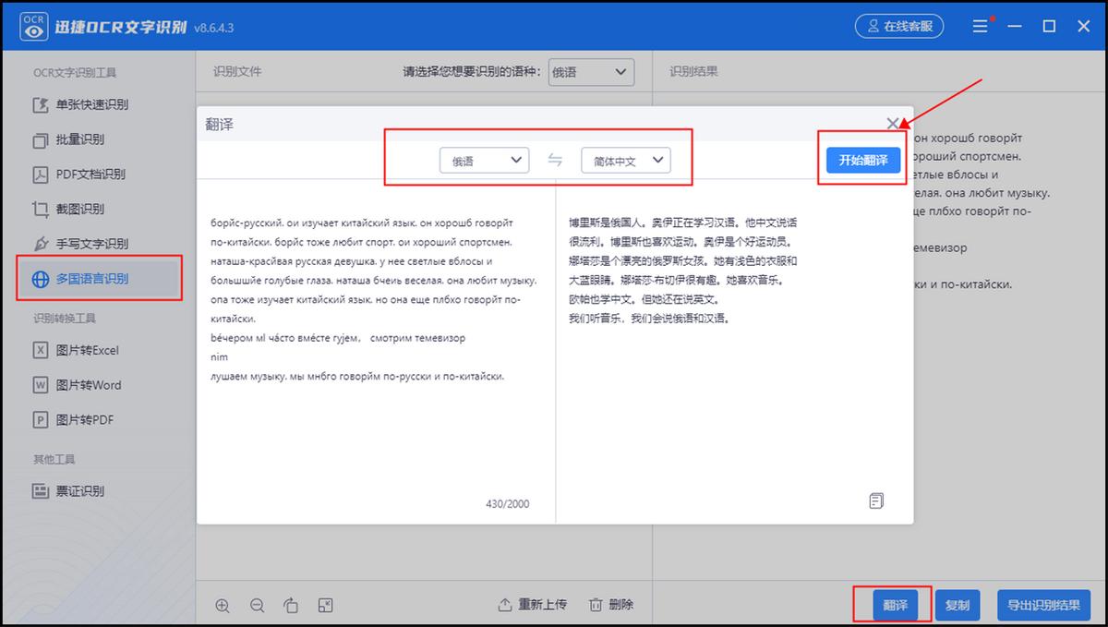Open the hamburger menu icon
This screenshot has height=627, width=1108.
click(x=981, y=26)
